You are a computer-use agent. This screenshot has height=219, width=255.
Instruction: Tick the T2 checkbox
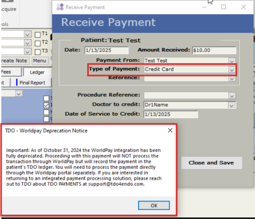(x=38, y=43)
